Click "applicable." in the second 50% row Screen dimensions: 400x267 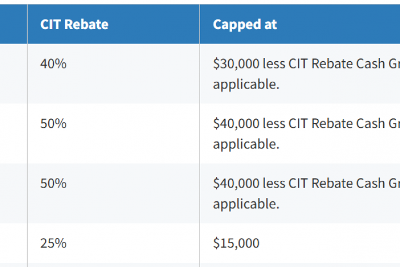click(246, 204)
